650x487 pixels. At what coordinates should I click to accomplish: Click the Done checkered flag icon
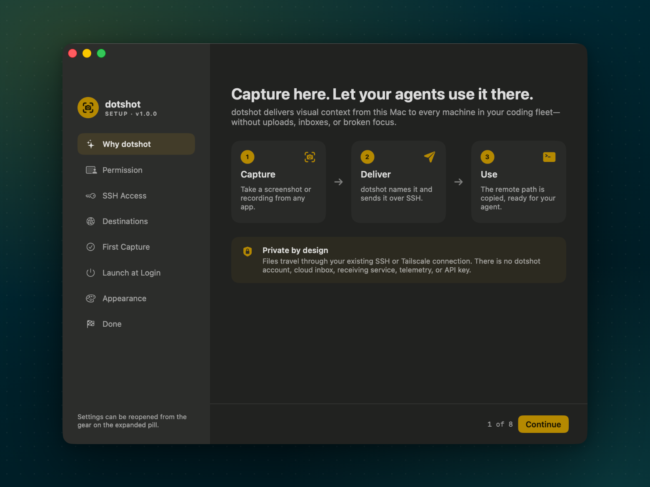(90, 324)
